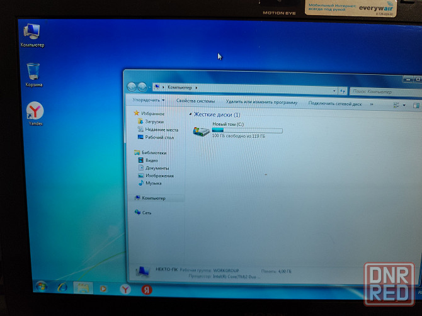Image resolution: width=422 pixels, height=316 pixels.
Task: Open the Корзина recycle bin icon
Action: [x=33, y=72]
